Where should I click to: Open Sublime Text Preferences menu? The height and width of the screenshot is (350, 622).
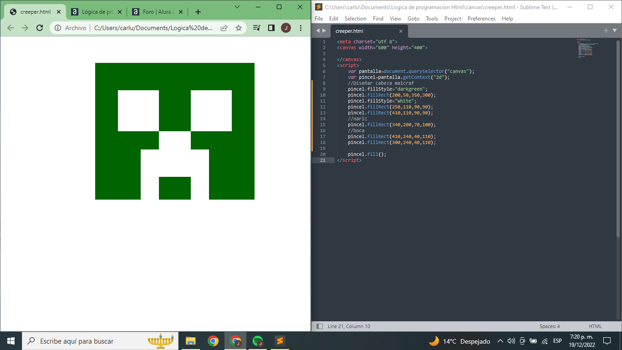(x=481, y=19)
